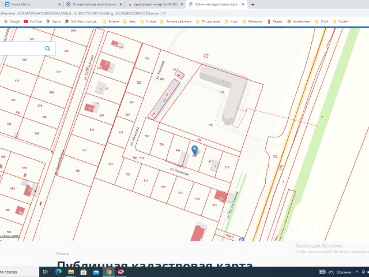Click parcel 738 on the map
Viewport: 369px width, 277px height.
77,171
